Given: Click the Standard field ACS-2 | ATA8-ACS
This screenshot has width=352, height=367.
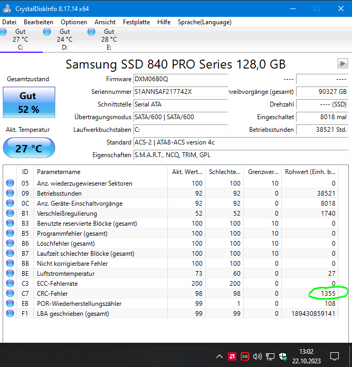Looking at the screenshot, I should 241,142.
